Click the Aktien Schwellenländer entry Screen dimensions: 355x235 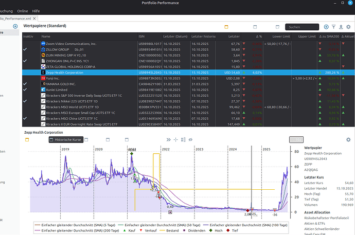point(322,229)
